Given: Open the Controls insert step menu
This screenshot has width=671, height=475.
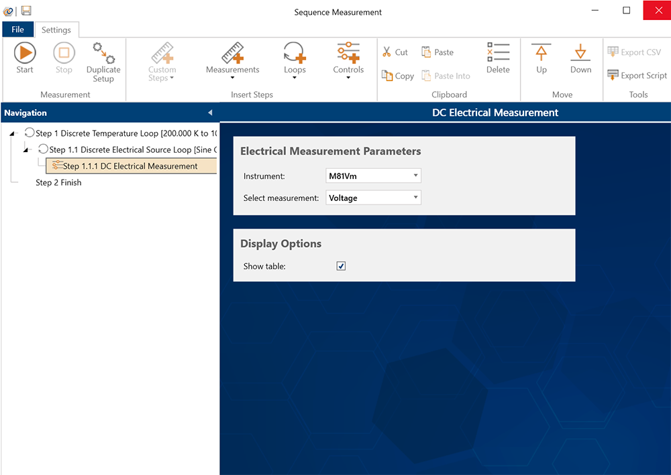Looking at the screenshot, I should (x=348, y=59).
